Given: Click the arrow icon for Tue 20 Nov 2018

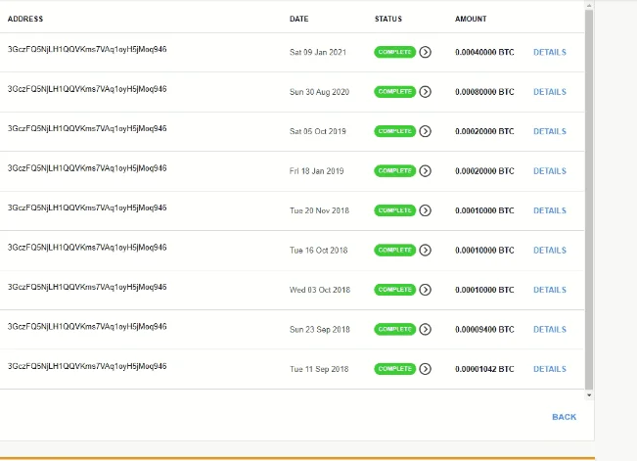Looking at the screenshot, I should (x=425, y=210).
